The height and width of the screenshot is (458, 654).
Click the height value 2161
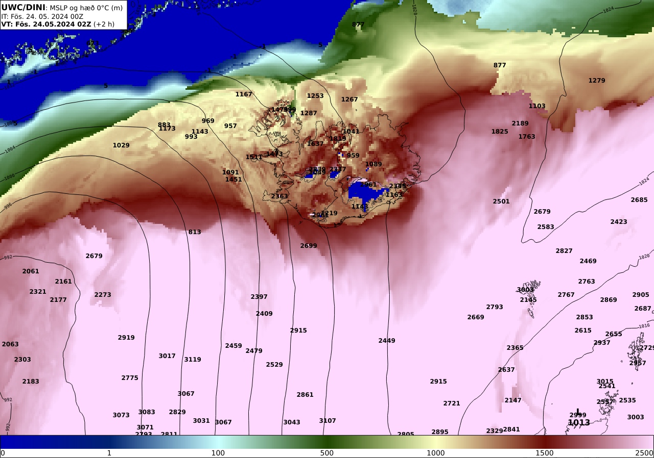(x=63, y=282)
